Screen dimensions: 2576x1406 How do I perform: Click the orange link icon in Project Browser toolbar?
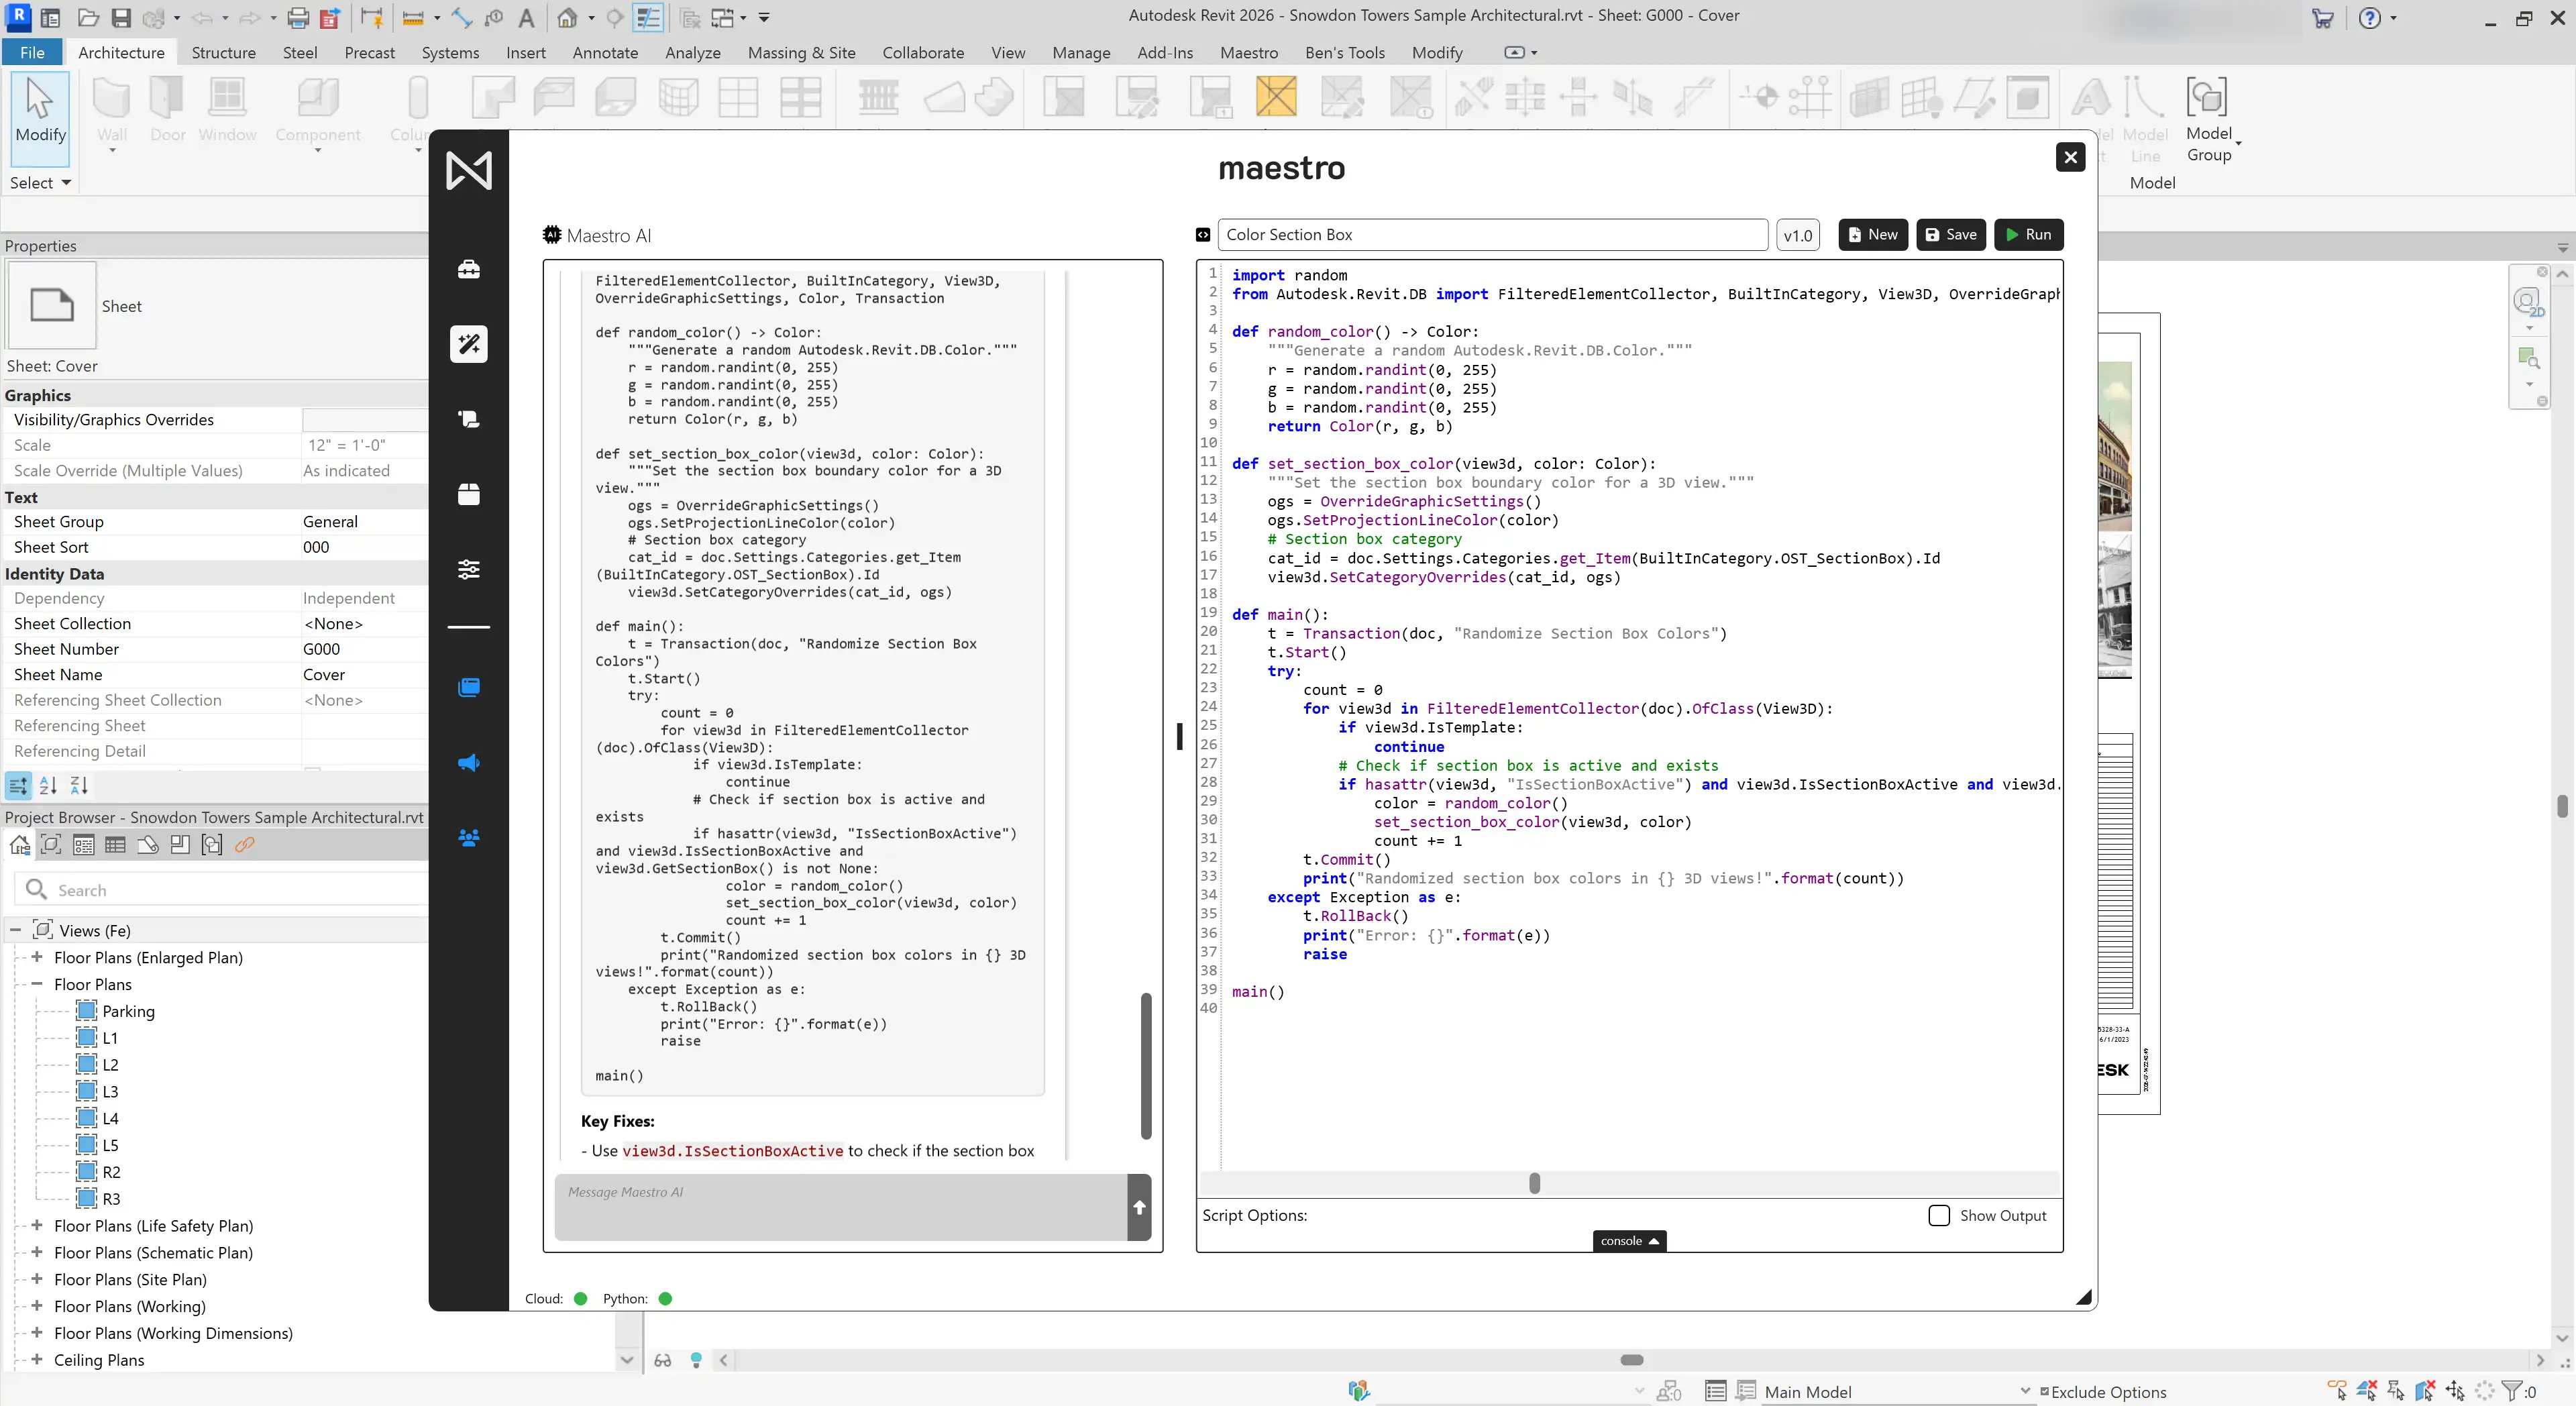[244, 846]
